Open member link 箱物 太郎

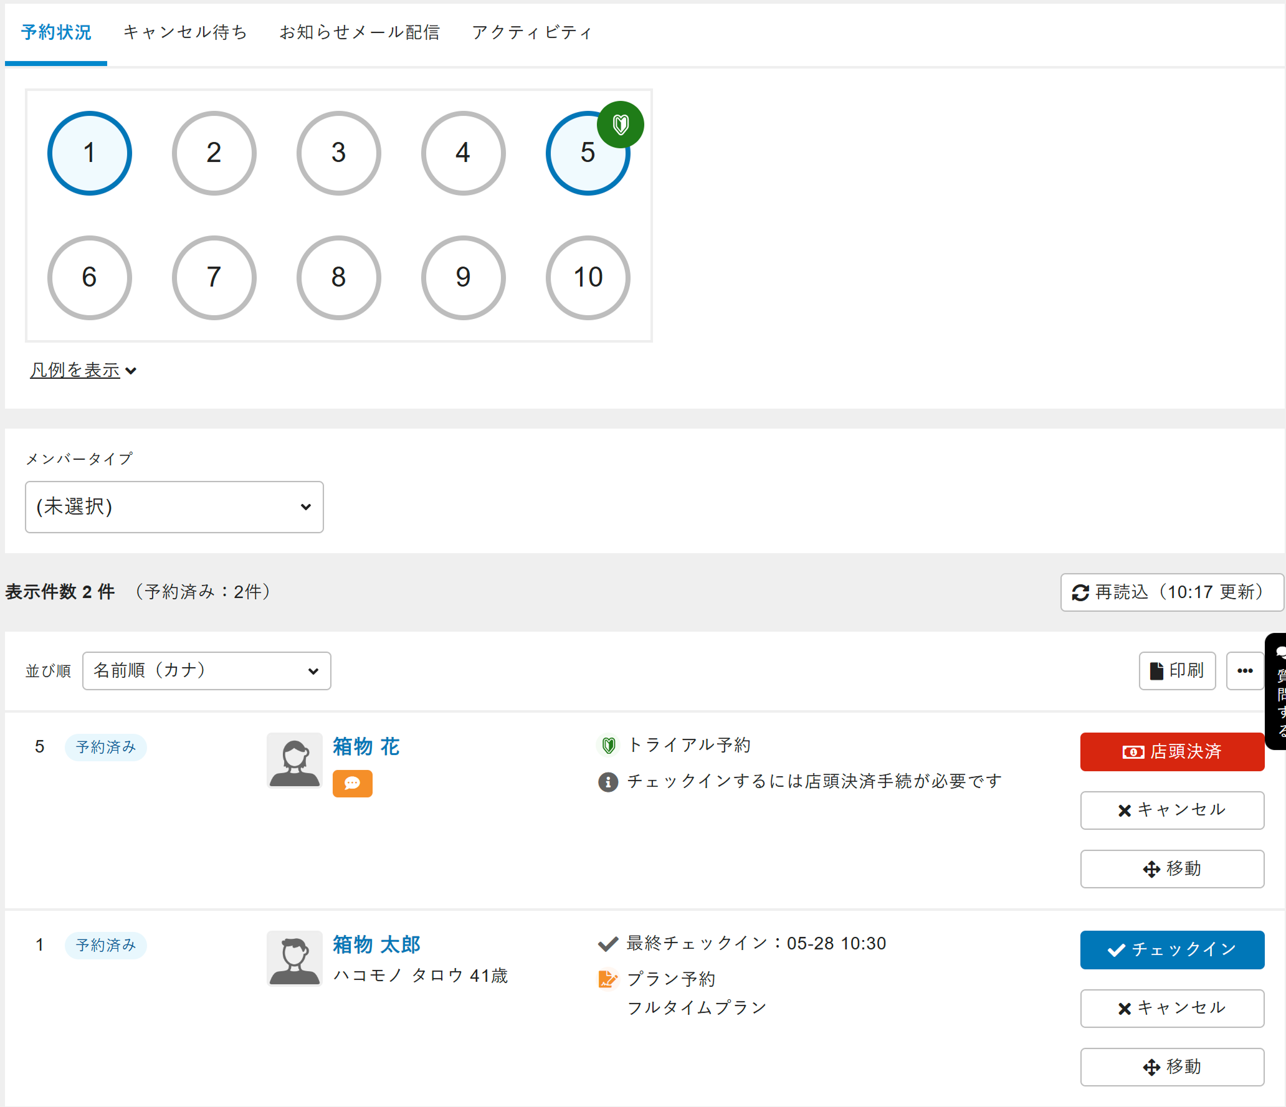coord(376,944)
